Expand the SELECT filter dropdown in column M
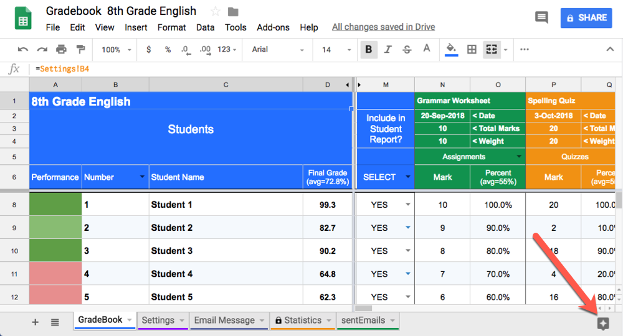This screenshot has width=623, height=336. (408, 177)
